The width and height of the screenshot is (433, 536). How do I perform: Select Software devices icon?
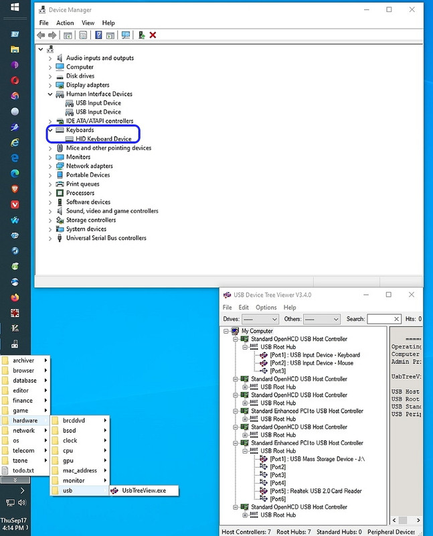[x=60, y=202]
